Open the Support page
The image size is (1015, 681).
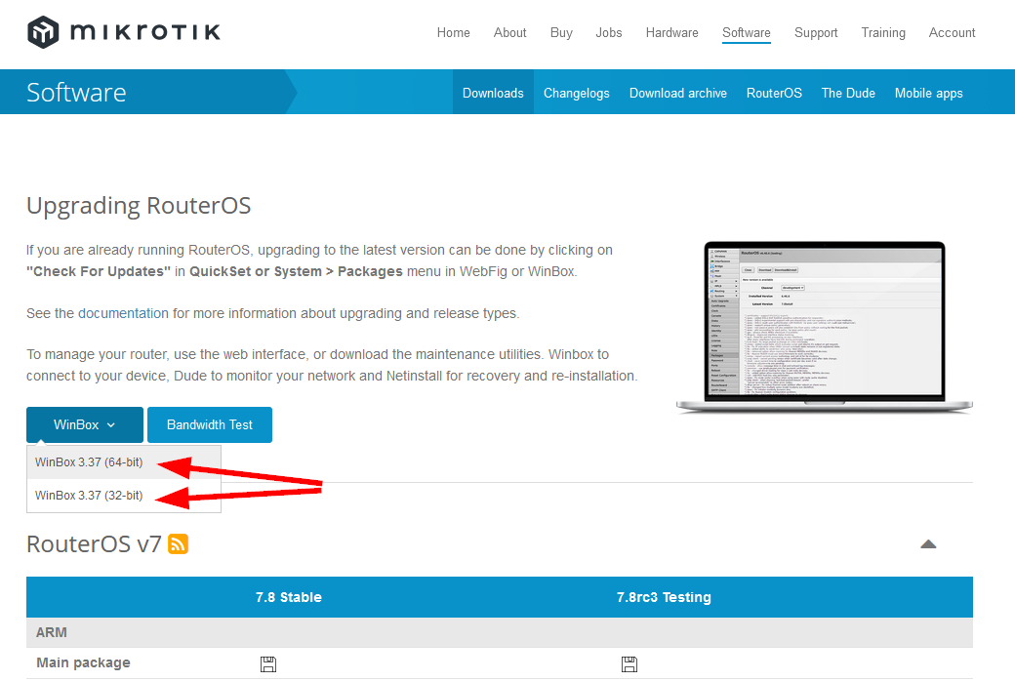816,32
